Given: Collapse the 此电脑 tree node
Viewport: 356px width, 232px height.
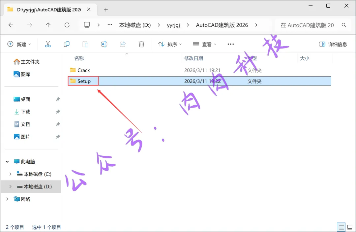Looking at the screenshot, I should tap(7, 162).
